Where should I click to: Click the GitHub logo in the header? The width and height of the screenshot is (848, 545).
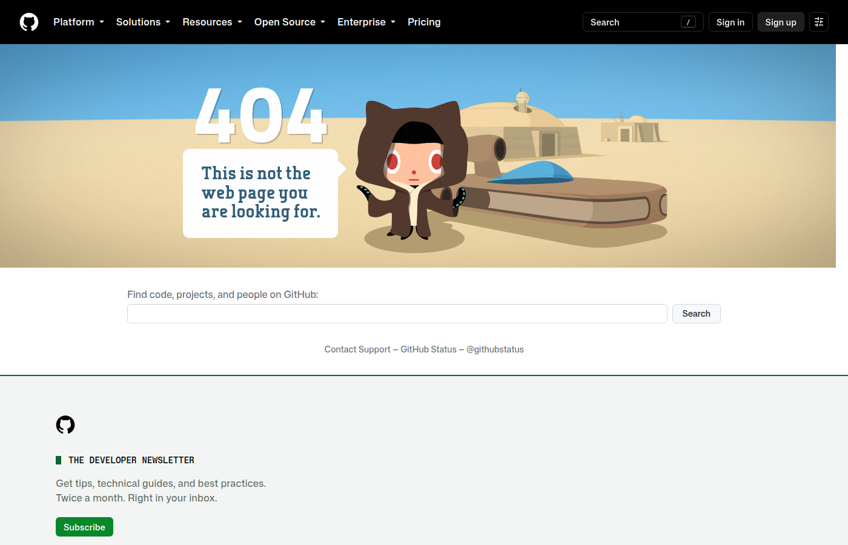click(x=29, y=22)
